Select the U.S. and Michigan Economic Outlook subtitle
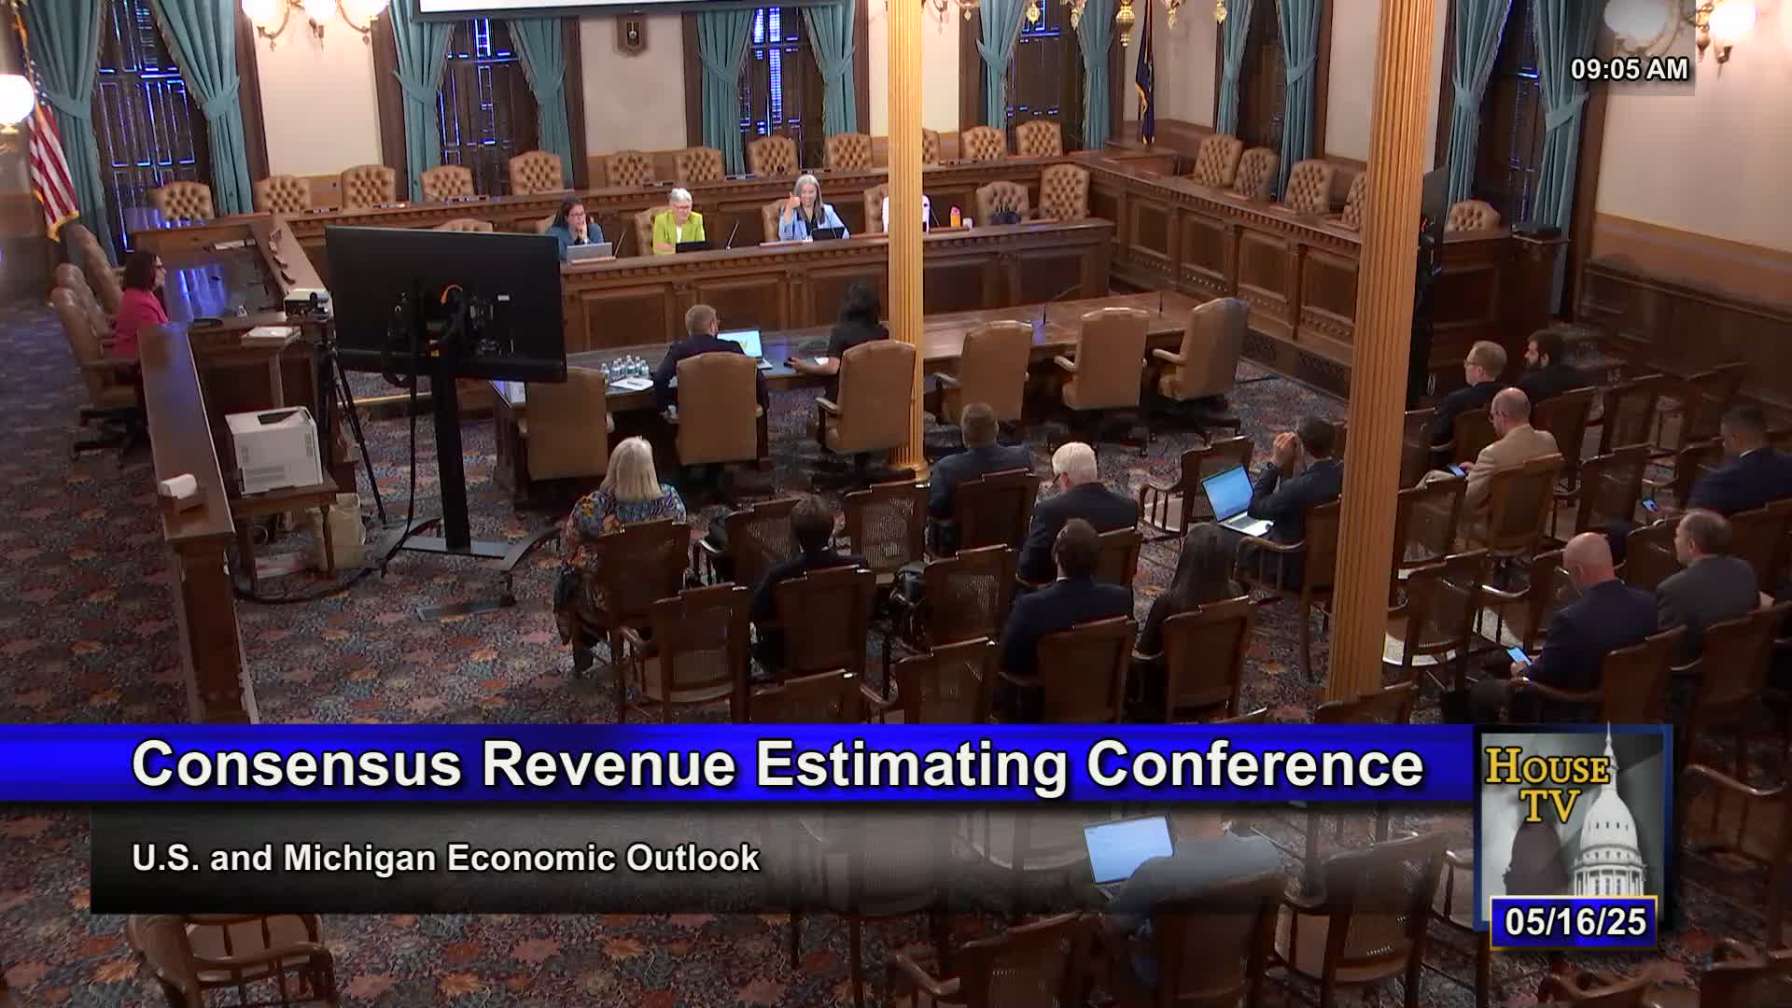This screenshot has height=1008, width=1792. coord(445,858)
